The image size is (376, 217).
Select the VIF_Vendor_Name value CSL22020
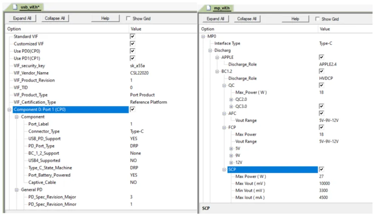point(139,73)
